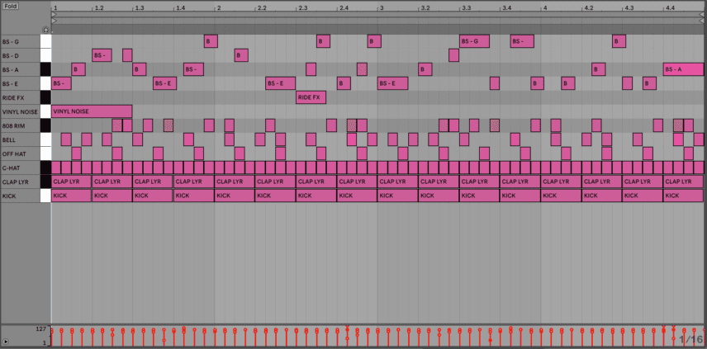Click the BS - G row label
This screenshot has height=349, width=707.
coord(11,42)
